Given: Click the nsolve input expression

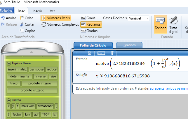Looking at the screenshot, I should [138, 63].
